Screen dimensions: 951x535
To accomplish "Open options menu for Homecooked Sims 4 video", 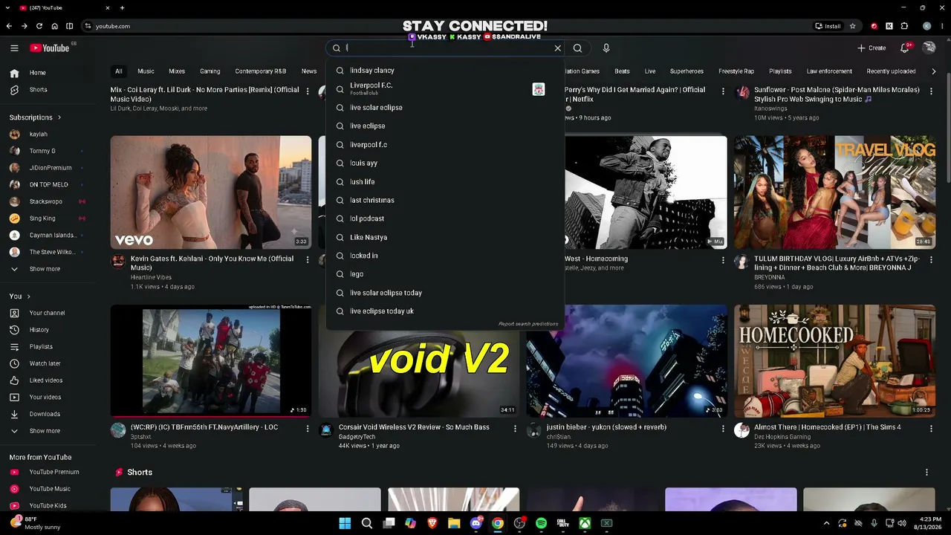I will click(x=931, y=429).
